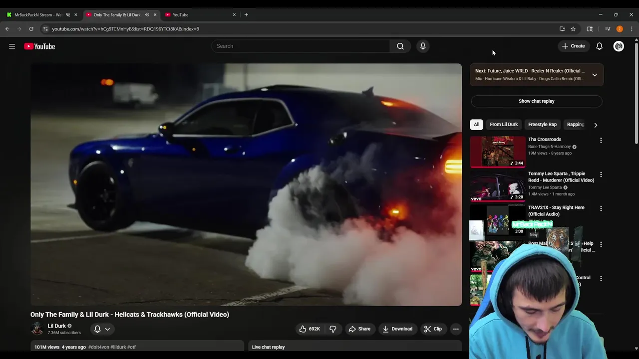Click Bone Thugs-N-Harmony channel name
639x359 pixels.
(550, 147)
